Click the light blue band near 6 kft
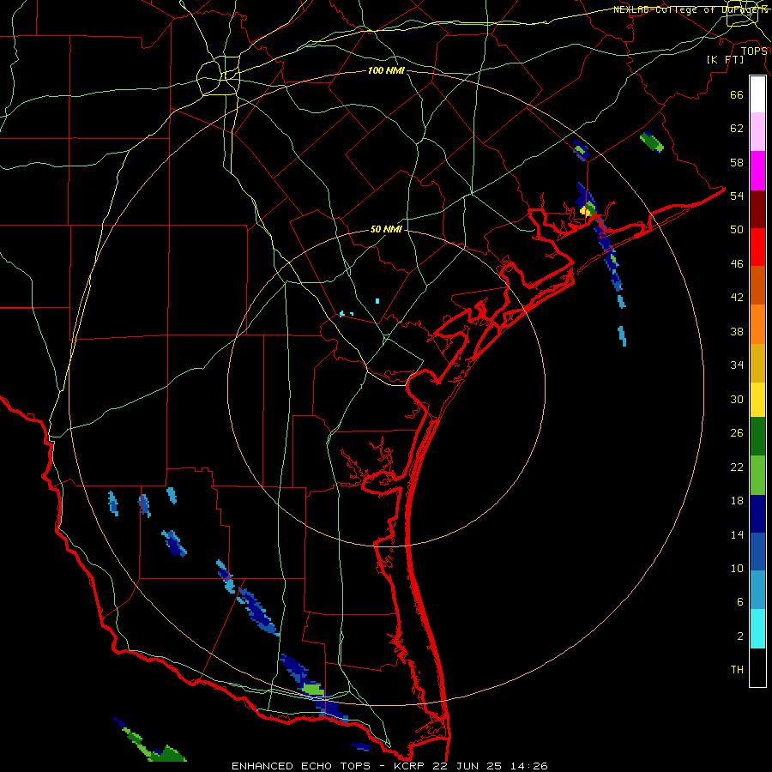 [757, 590]
